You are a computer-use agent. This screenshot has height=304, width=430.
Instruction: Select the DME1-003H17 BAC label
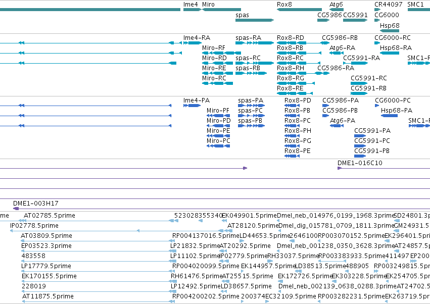pos(36,204)
